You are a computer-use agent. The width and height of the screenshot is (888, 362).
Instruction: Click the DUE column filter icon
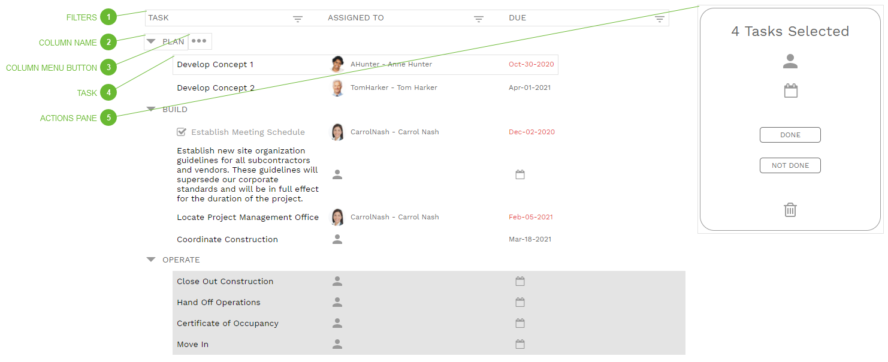(660, 19)
